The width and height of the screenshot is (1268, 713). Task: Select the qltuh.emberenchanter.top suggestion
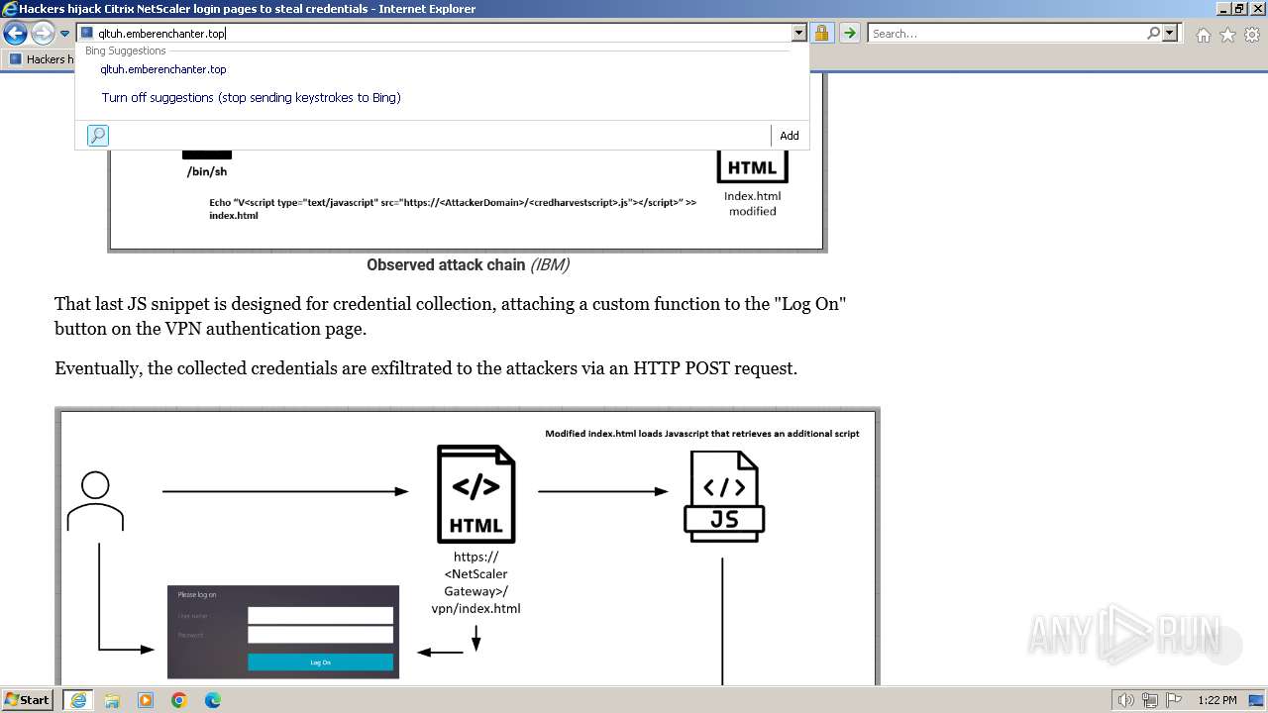coord(163,69)
